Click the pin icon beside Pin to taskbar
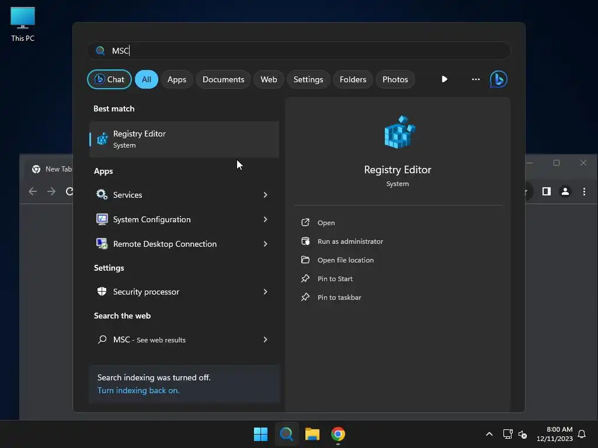 (x=305, y=297)
